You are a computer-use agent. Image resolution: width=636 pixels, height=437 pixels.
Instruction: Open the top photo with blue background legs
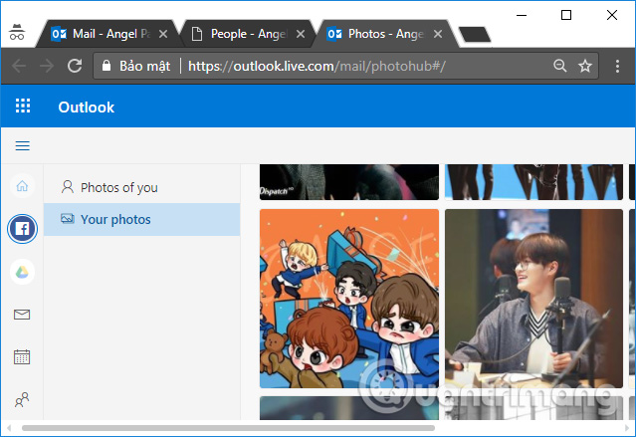point(533,182)
